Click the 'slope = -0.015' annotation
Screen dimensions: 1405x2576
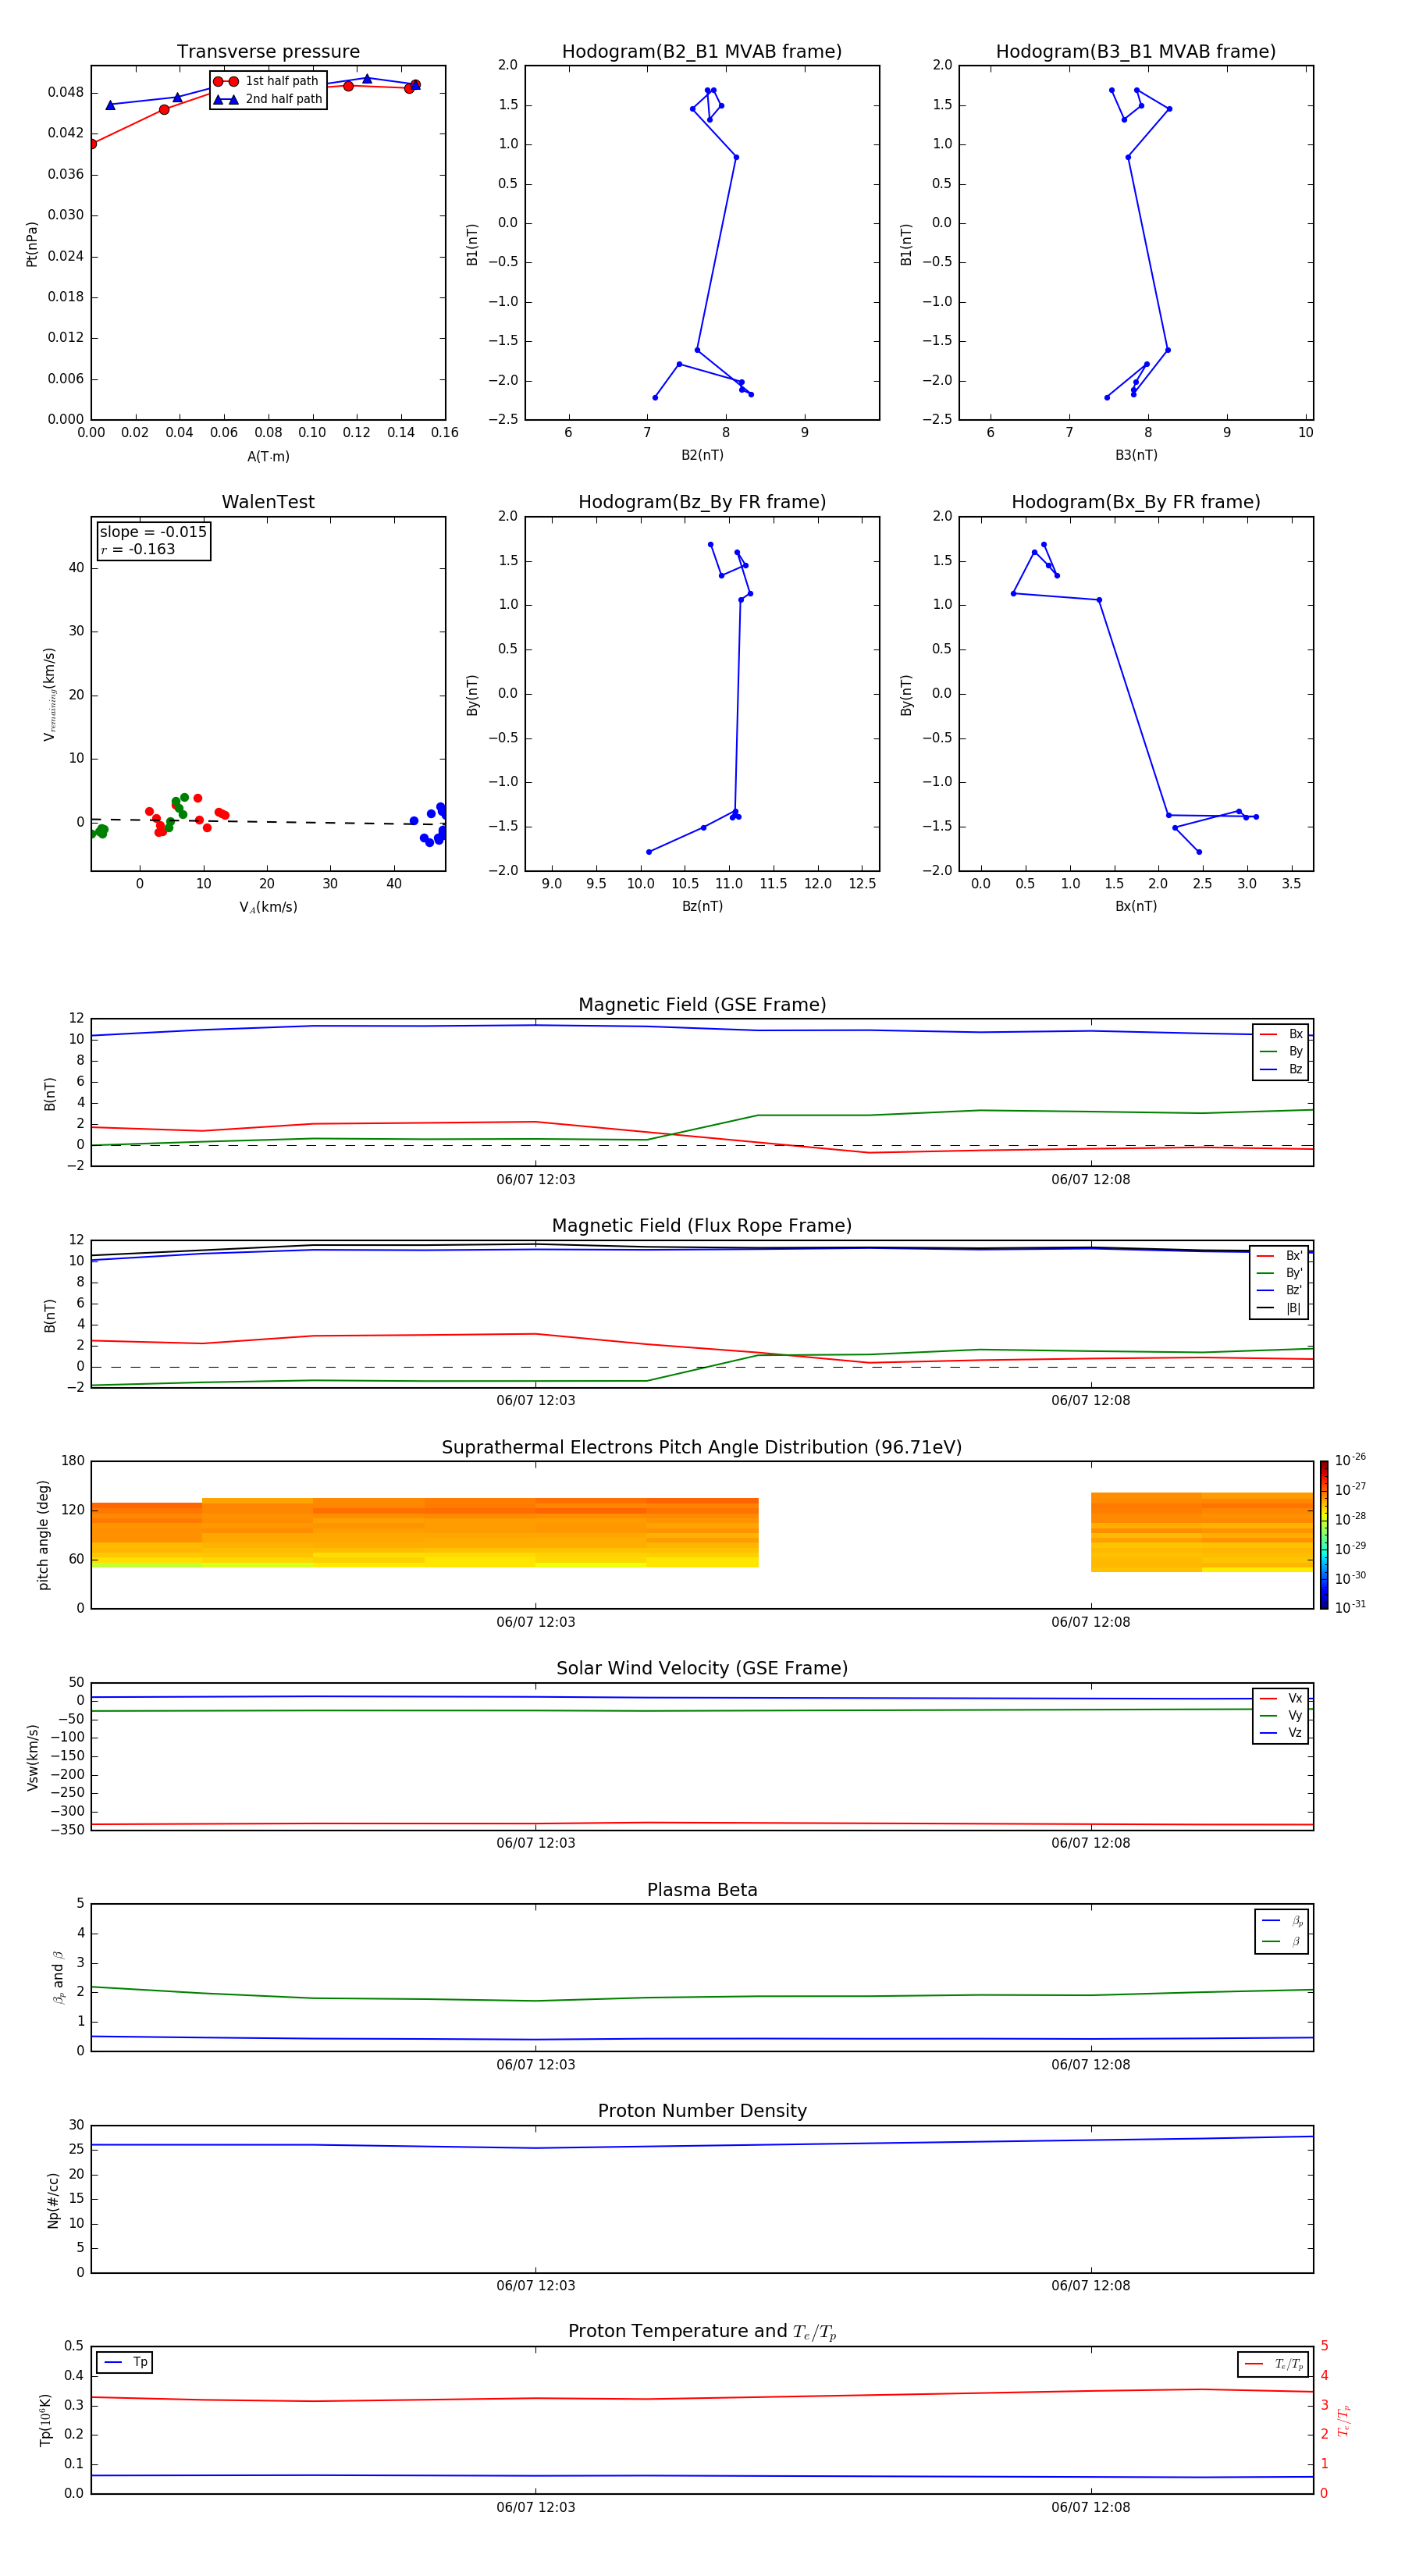[153, 532]
